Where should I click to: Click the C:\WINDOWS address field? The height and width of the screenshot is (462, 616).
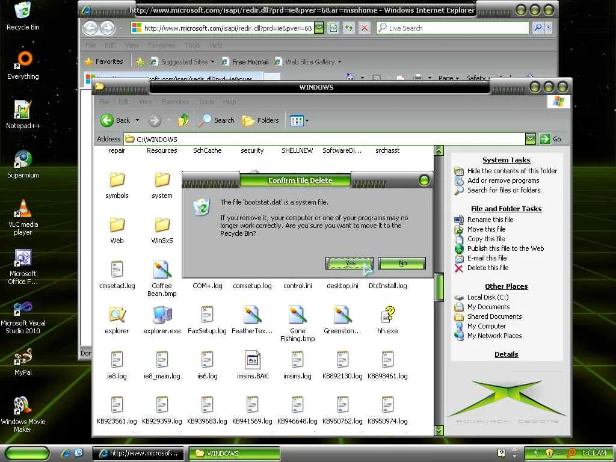pos(324,139)
